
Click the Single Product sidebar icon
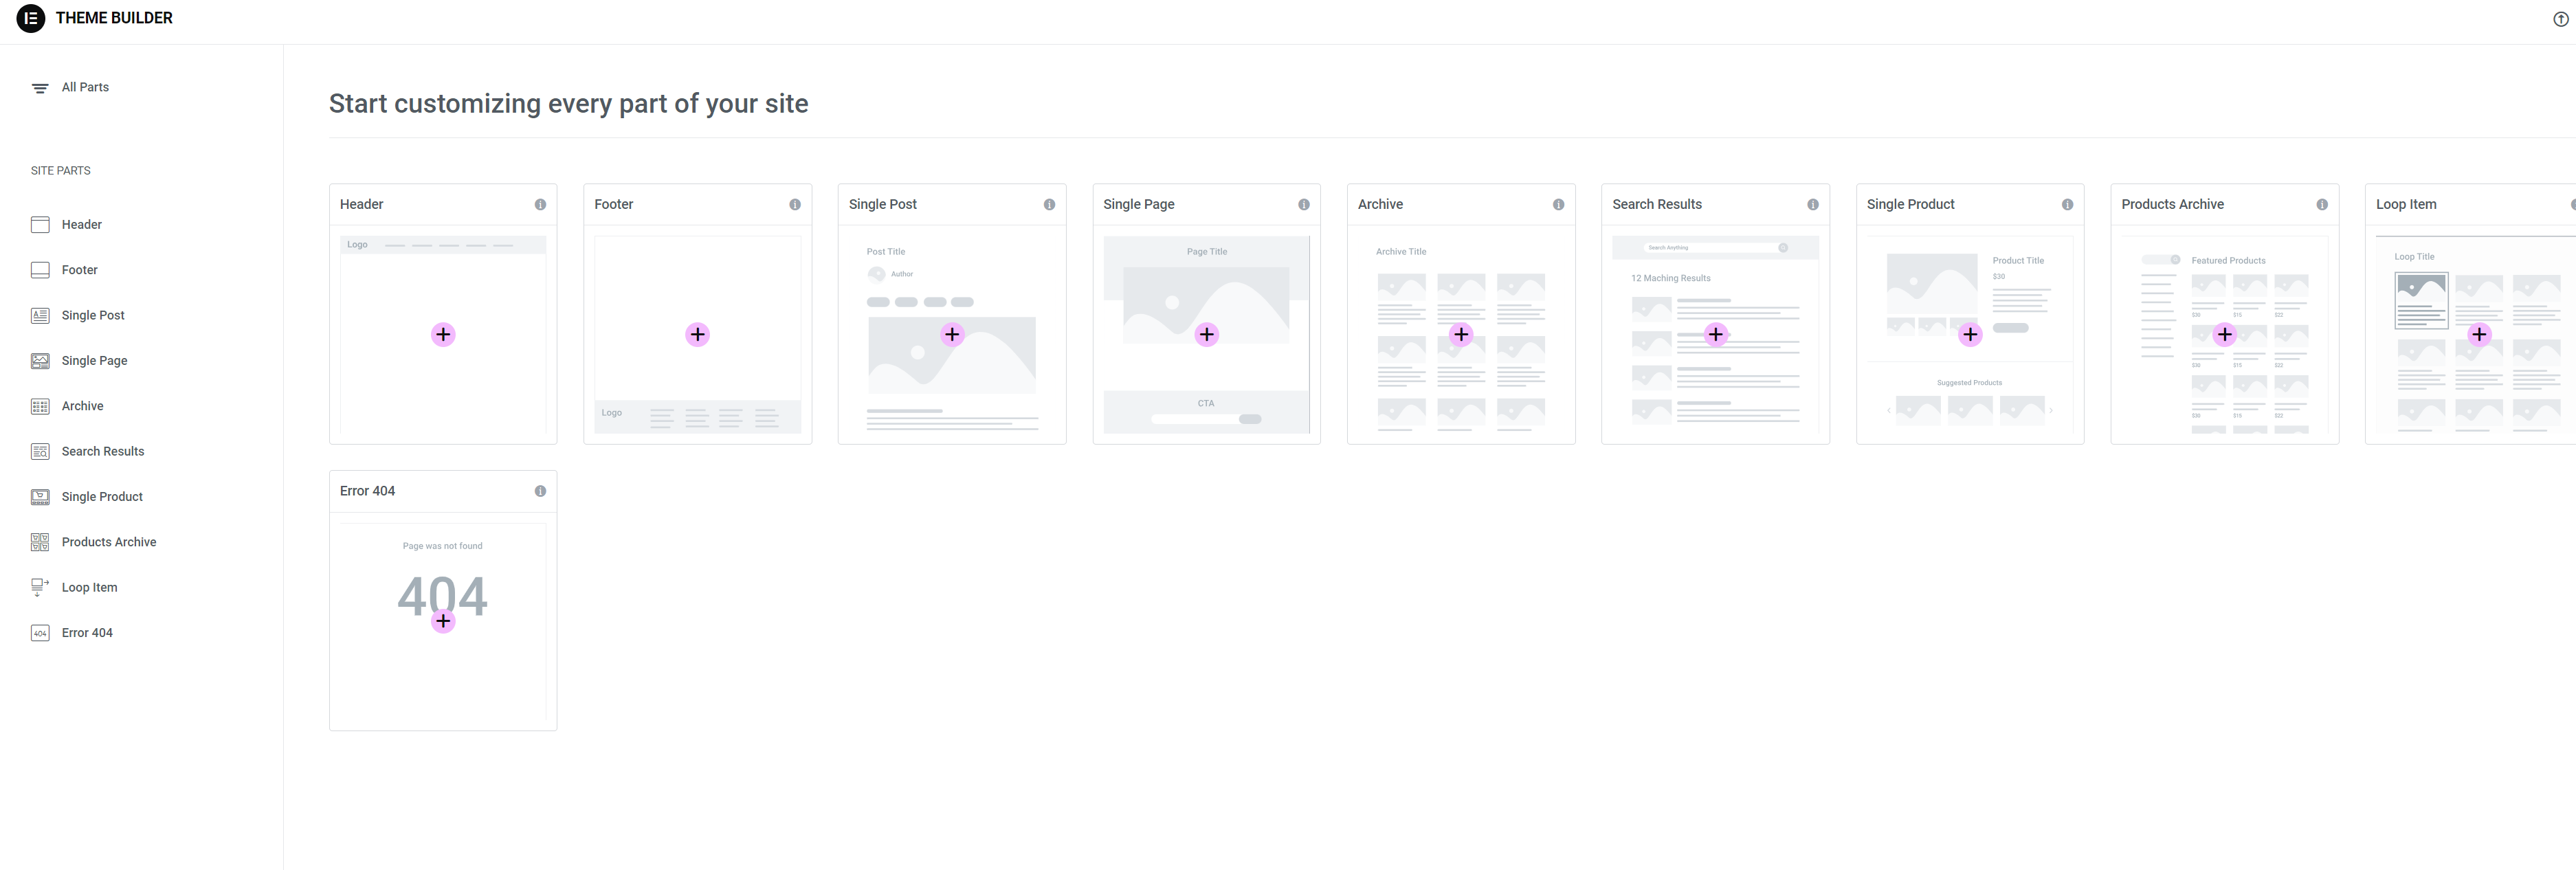point(40,496)
